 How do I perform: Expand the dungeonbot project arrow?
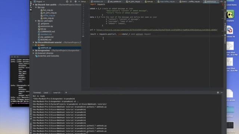[33, 51]
